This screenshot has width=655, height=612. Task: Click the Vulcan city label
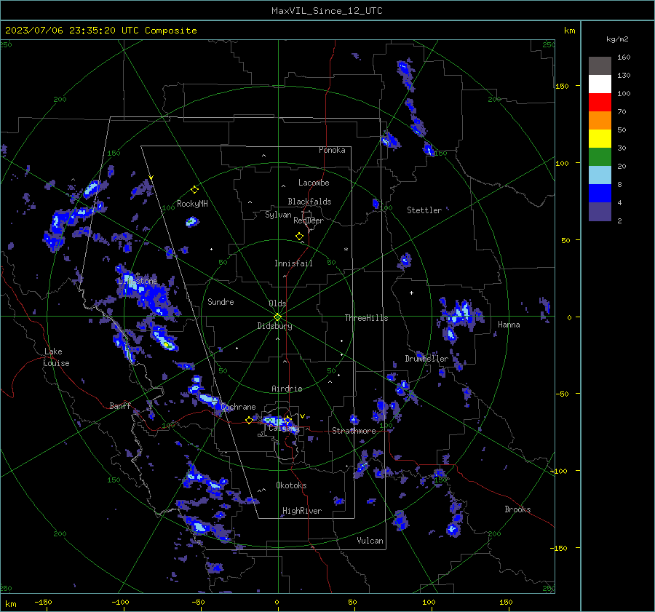point(370,541)
